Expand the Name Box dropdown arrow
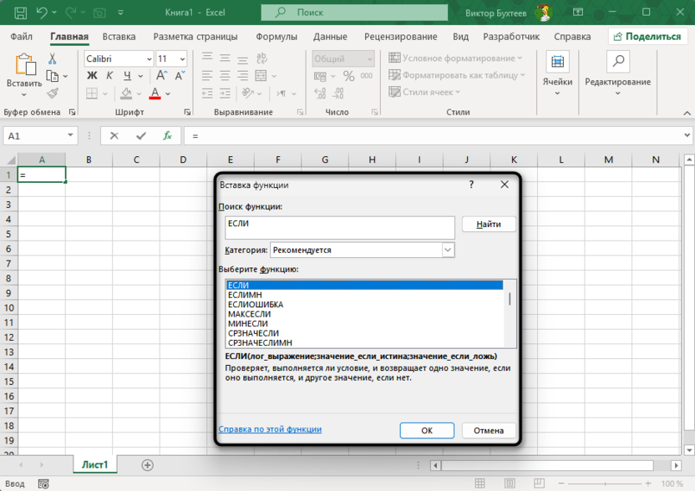This screenshot has width=695, height=491. pos(71,135)
